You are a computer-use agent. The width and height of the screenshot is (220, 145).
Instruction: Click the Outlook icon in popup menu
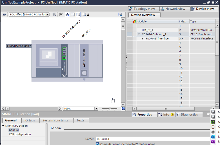click(213, 137)
